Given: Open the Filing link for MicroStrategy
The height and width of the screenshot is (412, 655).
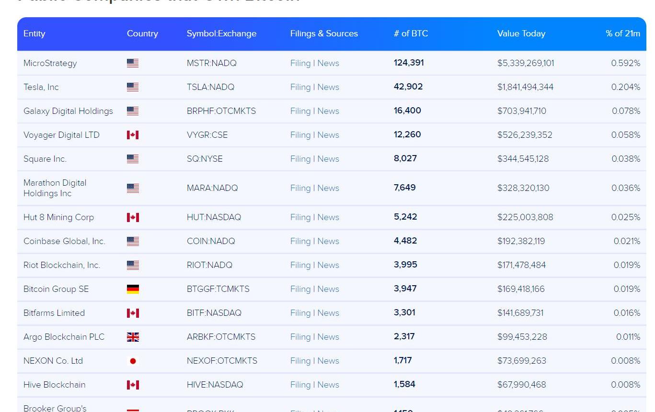Looking at the screenshot, I should click(x=300, y=63).
